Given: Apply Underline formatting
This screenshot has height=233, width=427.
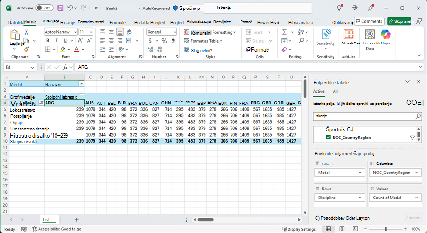Looking at the screenshot, I should pos(65,41).
